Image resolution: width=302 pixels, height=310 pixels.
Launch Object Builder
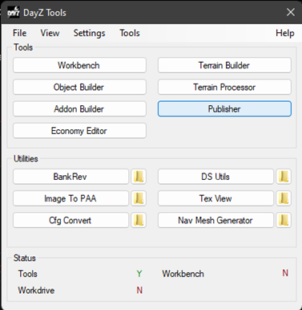coord(79,87)
